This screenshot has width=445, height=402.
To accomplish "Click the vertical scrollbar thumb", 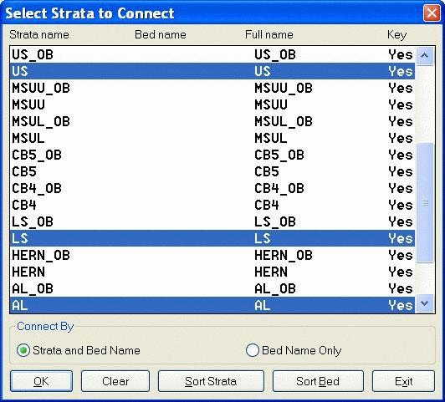I will tap(425, 203).
